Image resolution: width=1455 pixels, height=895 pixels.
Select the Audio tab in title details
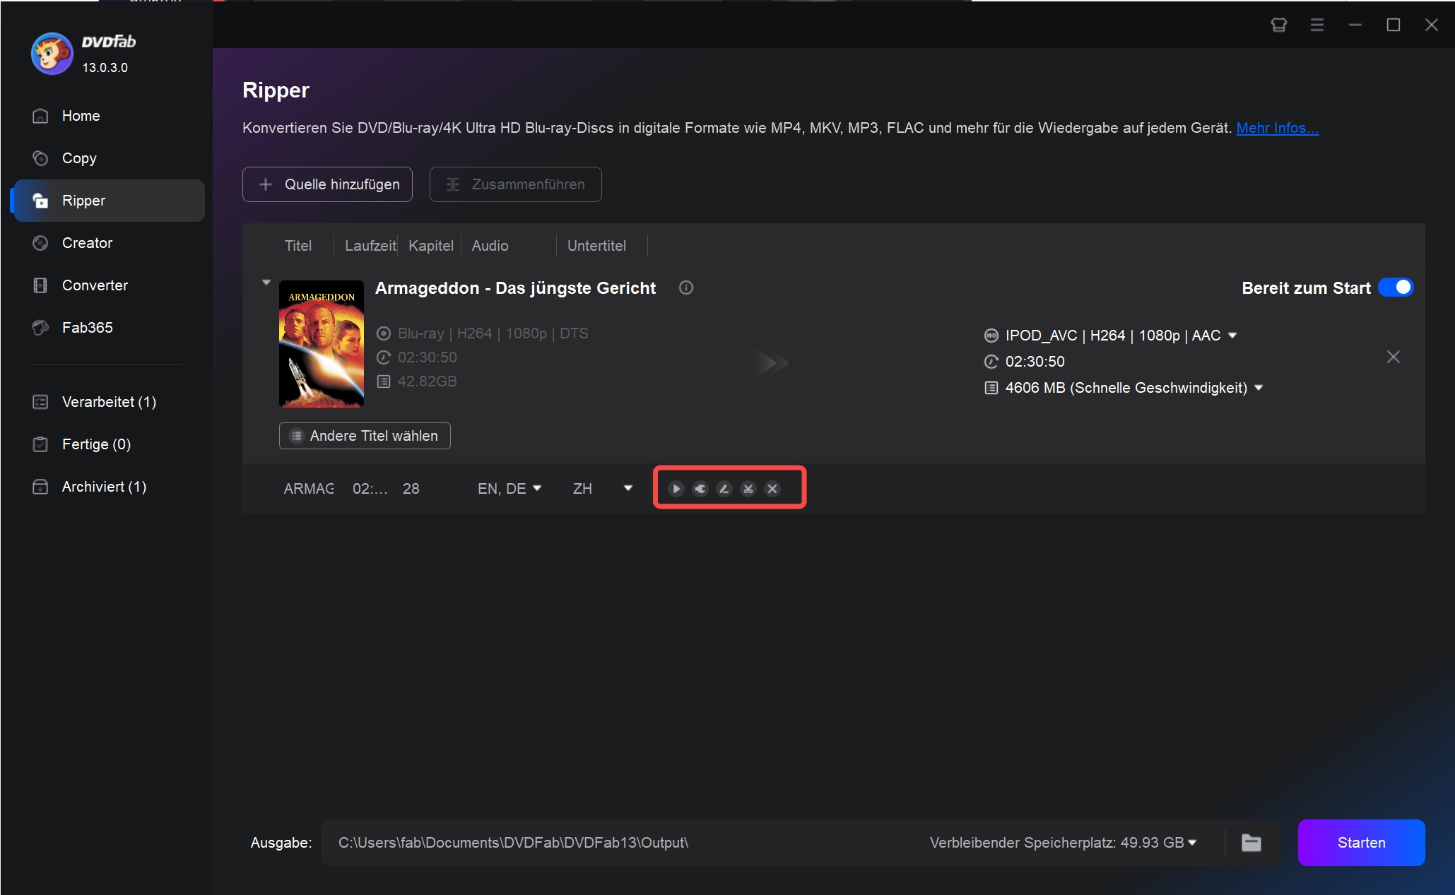488,247
